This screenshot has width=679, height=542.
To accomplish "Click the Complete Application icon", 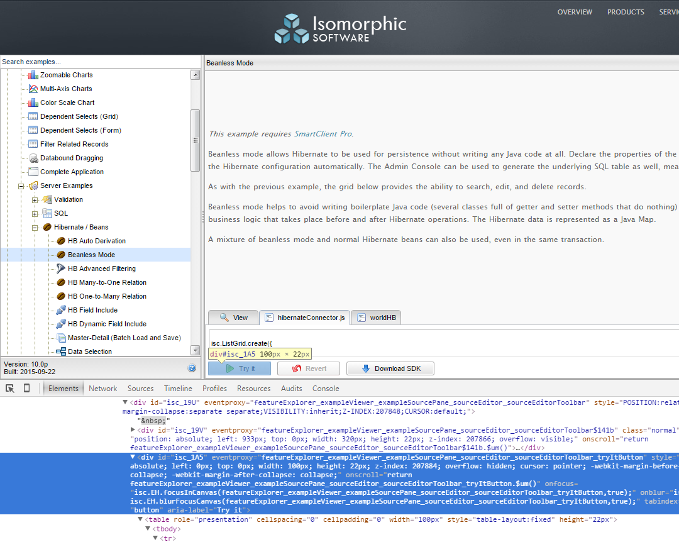I will tap(33, 172).
